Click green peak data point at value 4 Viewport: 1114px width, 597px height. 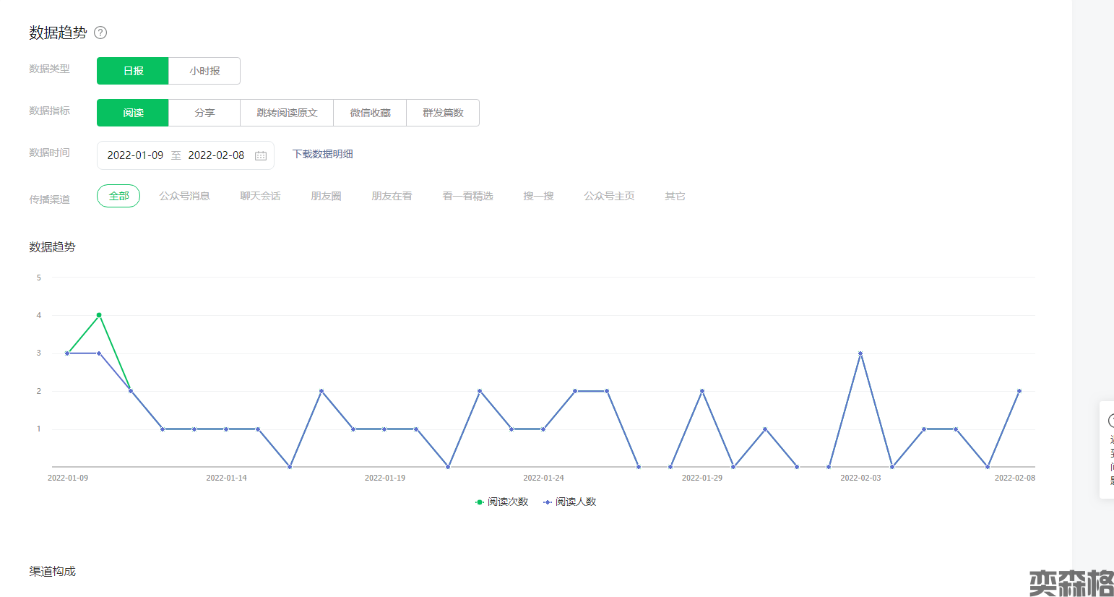pos(99,315)
